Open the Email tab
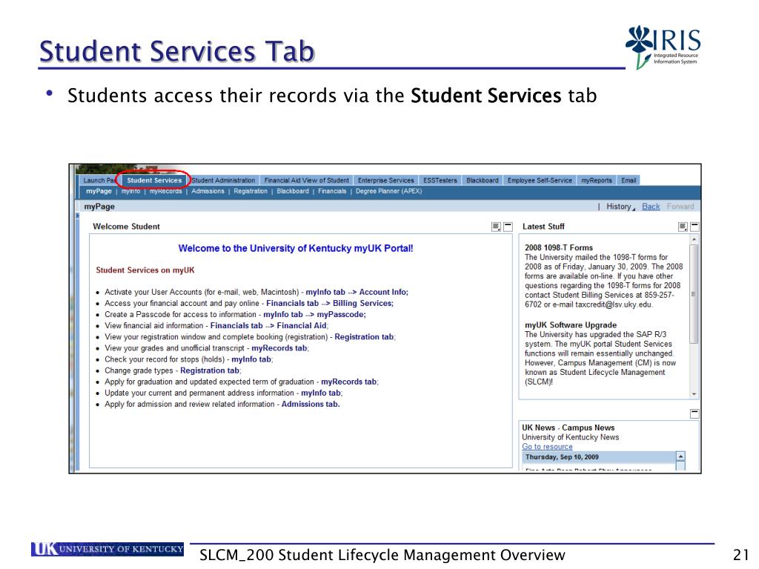Viewport: 759px width, 569px height. pos(629,180)
